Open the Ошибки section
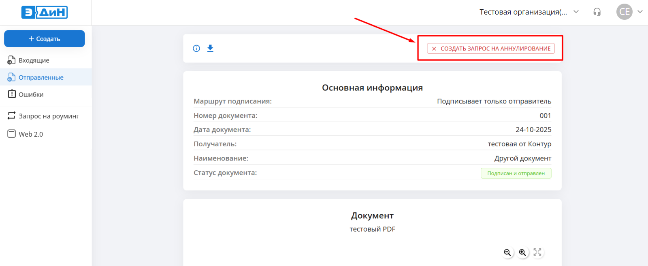The image size is (648, 266). point(31,94)
